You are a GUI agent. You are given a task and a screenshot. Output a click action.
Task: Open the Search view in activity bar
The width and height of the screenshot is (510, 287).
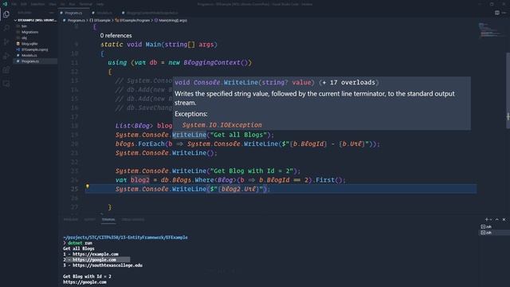6,28
